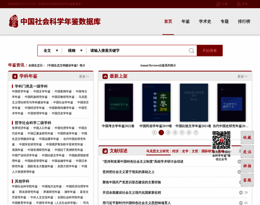Open article 聚焦中国共产党意识形态建设的主要经验
Screen dimensions: 260x205
pyautogui.click(x=132, y=182)
